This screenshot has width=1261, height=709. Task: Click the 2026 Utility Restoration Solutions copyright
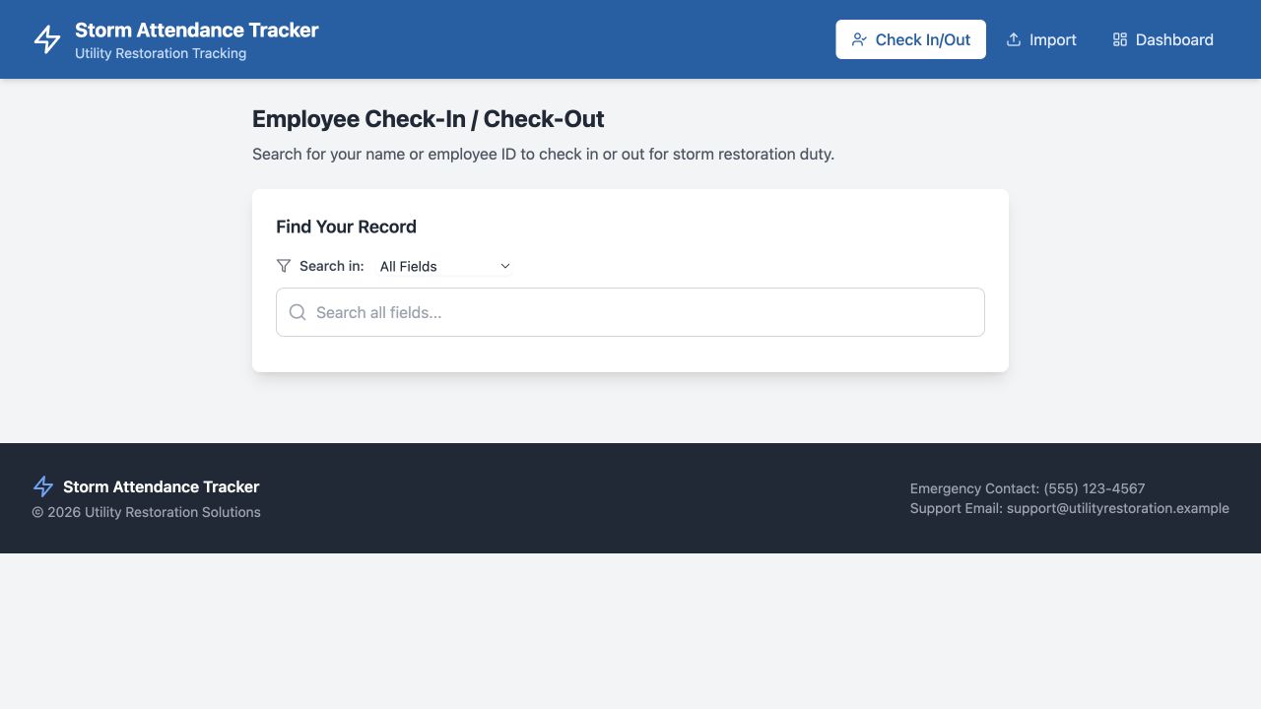(x=146, y=512)
